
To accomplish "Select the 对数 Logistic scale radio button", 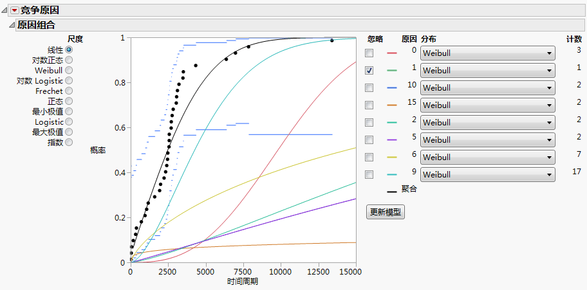I will 69,80.
